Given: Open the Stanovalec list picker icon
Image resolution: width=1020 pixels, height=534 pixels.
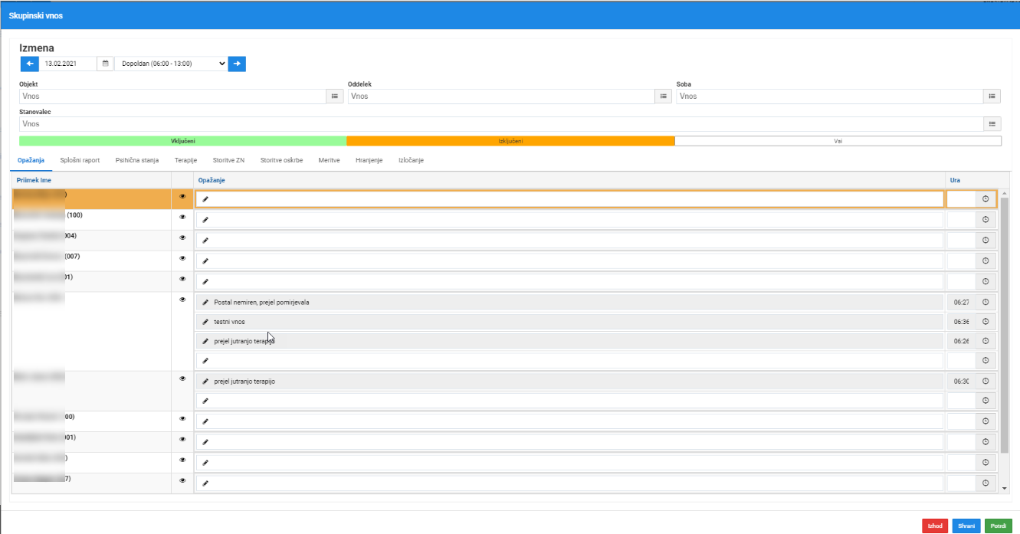Looking at the screenshot, I should pos(992,124).
